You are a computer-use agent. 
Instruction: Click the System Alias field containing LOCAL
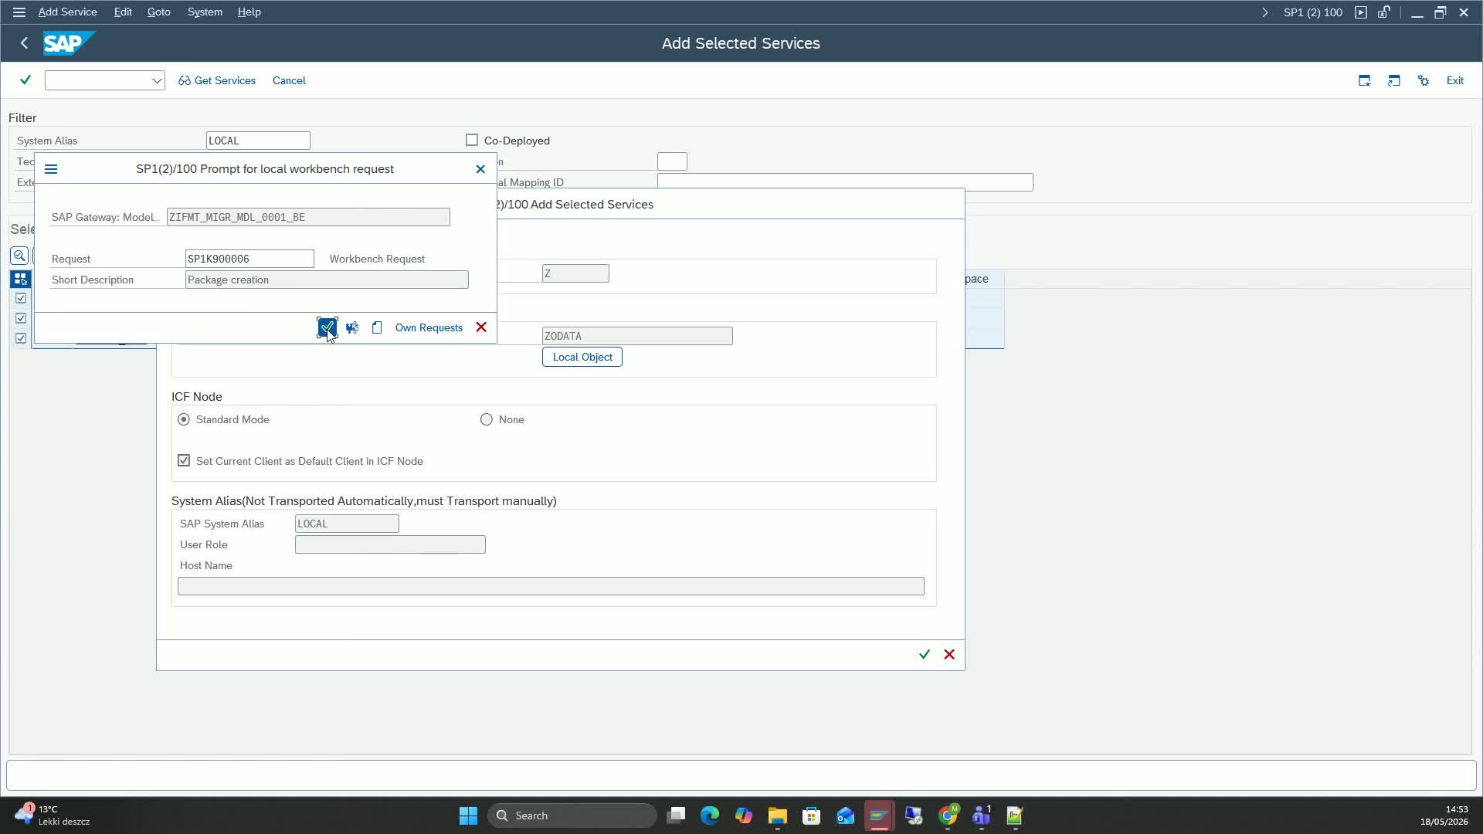click(x=258, y=141)
